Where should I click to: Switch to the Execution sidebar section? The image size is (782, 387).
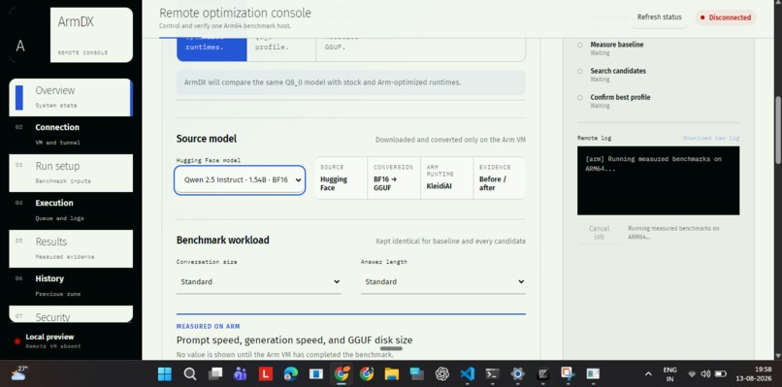(x=71, y=210)
